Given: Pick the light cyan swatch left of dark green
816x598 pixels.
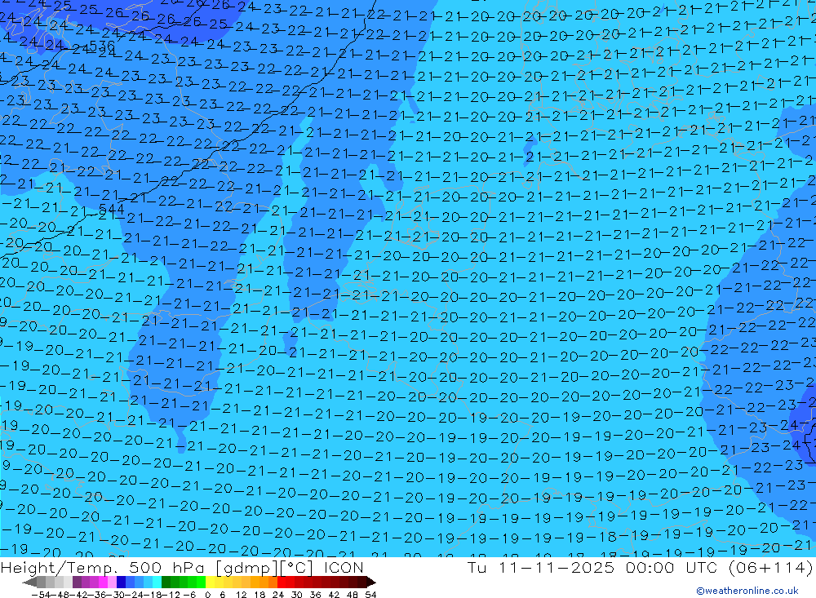Looking at the screenshot, I should pyautogui.click(x=156, y=582).
